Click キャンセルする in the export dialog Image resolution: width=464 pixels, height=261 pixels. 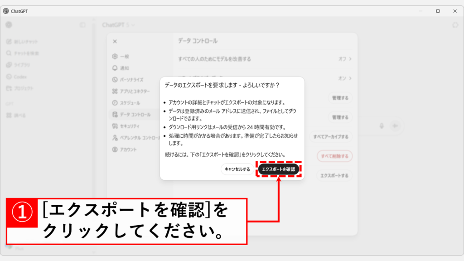[x=237, y=169]
